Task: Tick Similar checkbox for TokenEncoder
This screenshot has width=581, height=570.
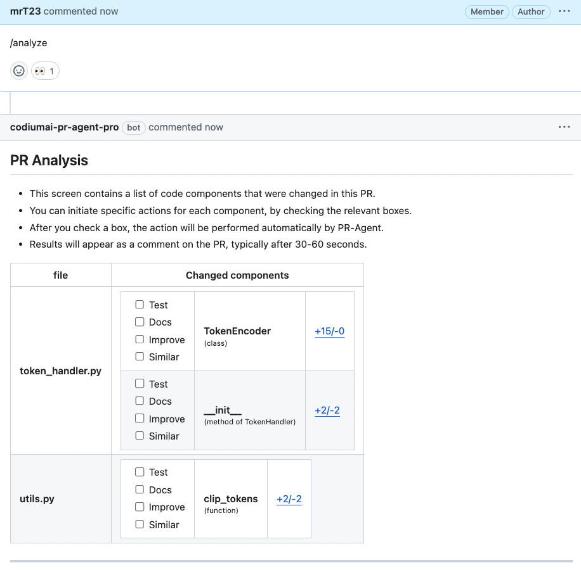Action: pos(140,357)
